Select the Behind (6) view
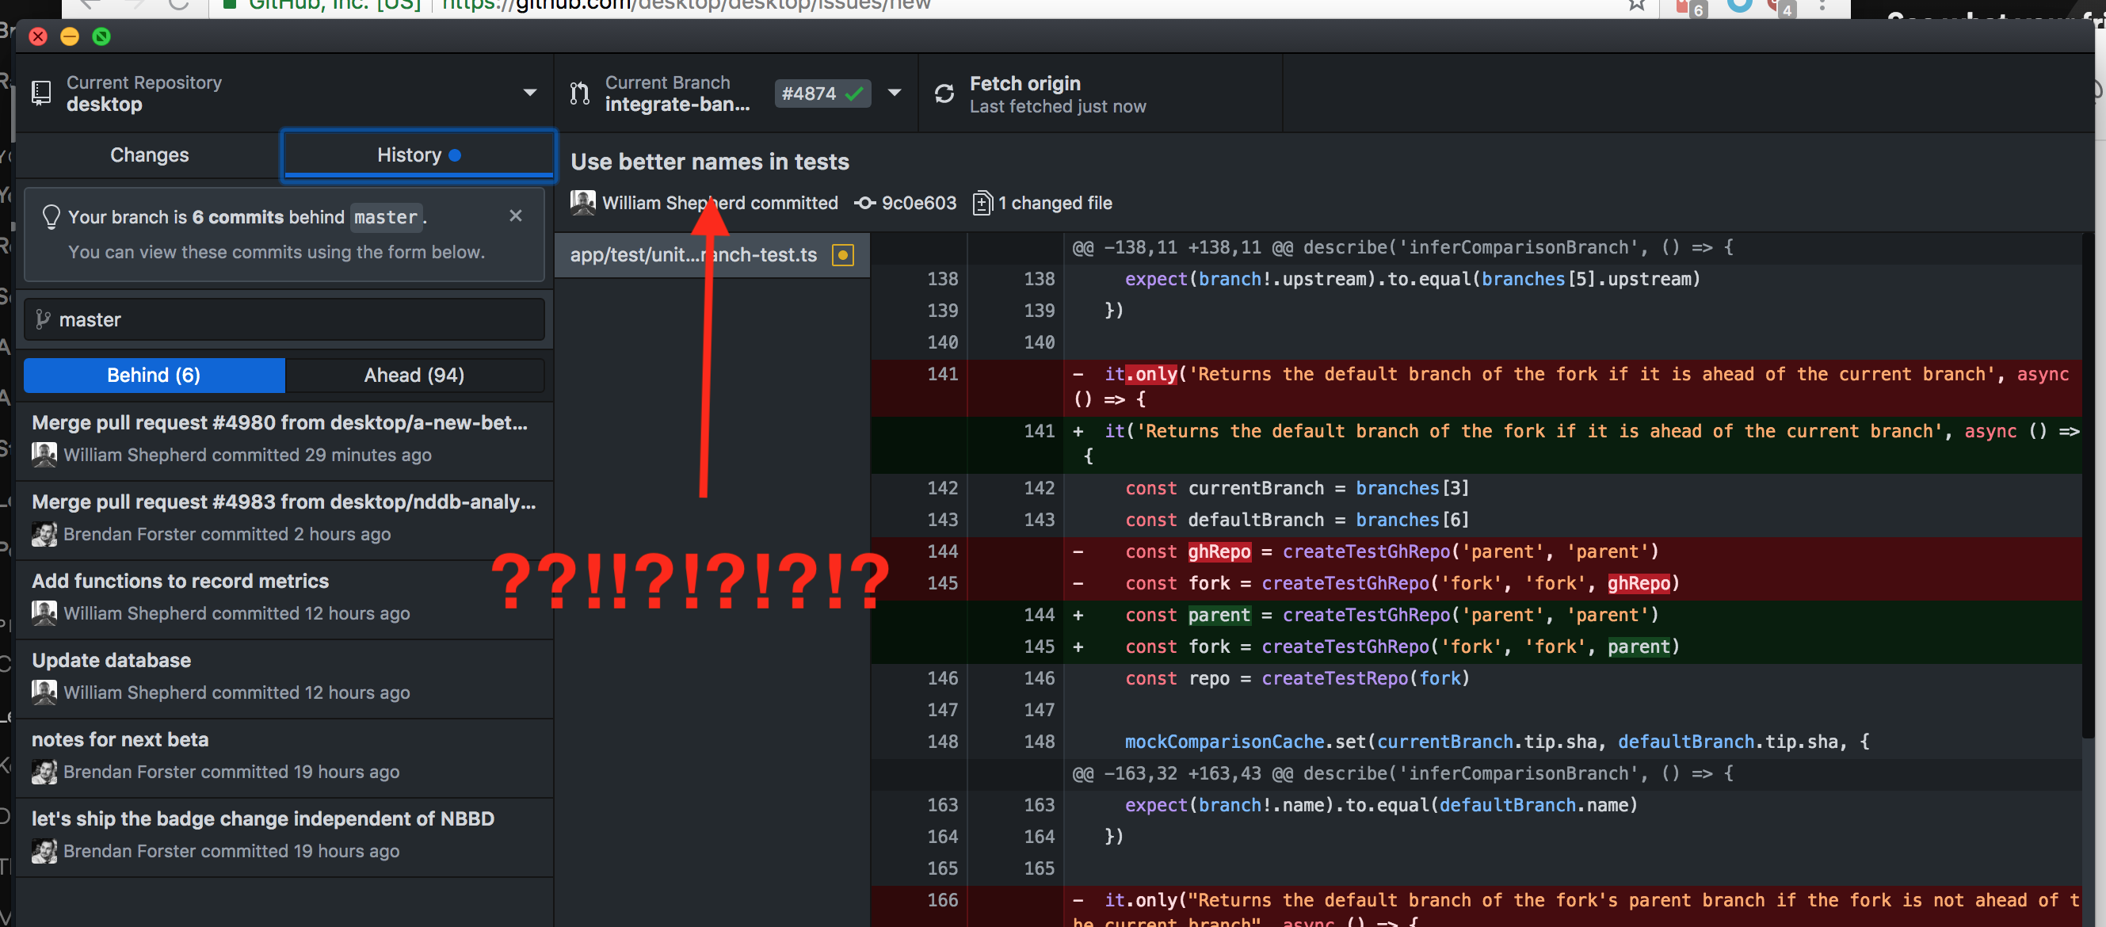The height and width of the screenshot is (927, 2106). click(x=154, y=376)
